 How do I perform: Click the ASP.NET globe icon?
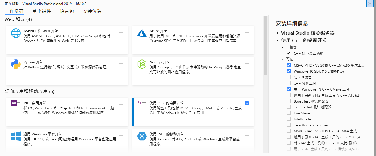click(16, 33)
